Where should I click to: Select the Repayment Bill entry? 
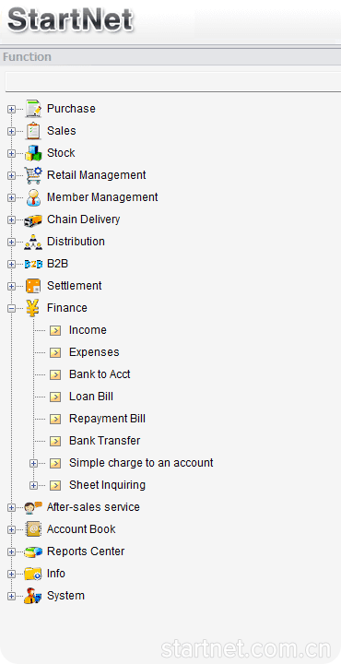pos(107,419)
